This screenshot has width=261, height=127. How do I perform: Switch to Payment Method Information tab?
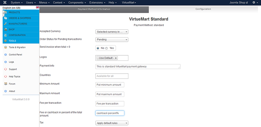point(94,9)
